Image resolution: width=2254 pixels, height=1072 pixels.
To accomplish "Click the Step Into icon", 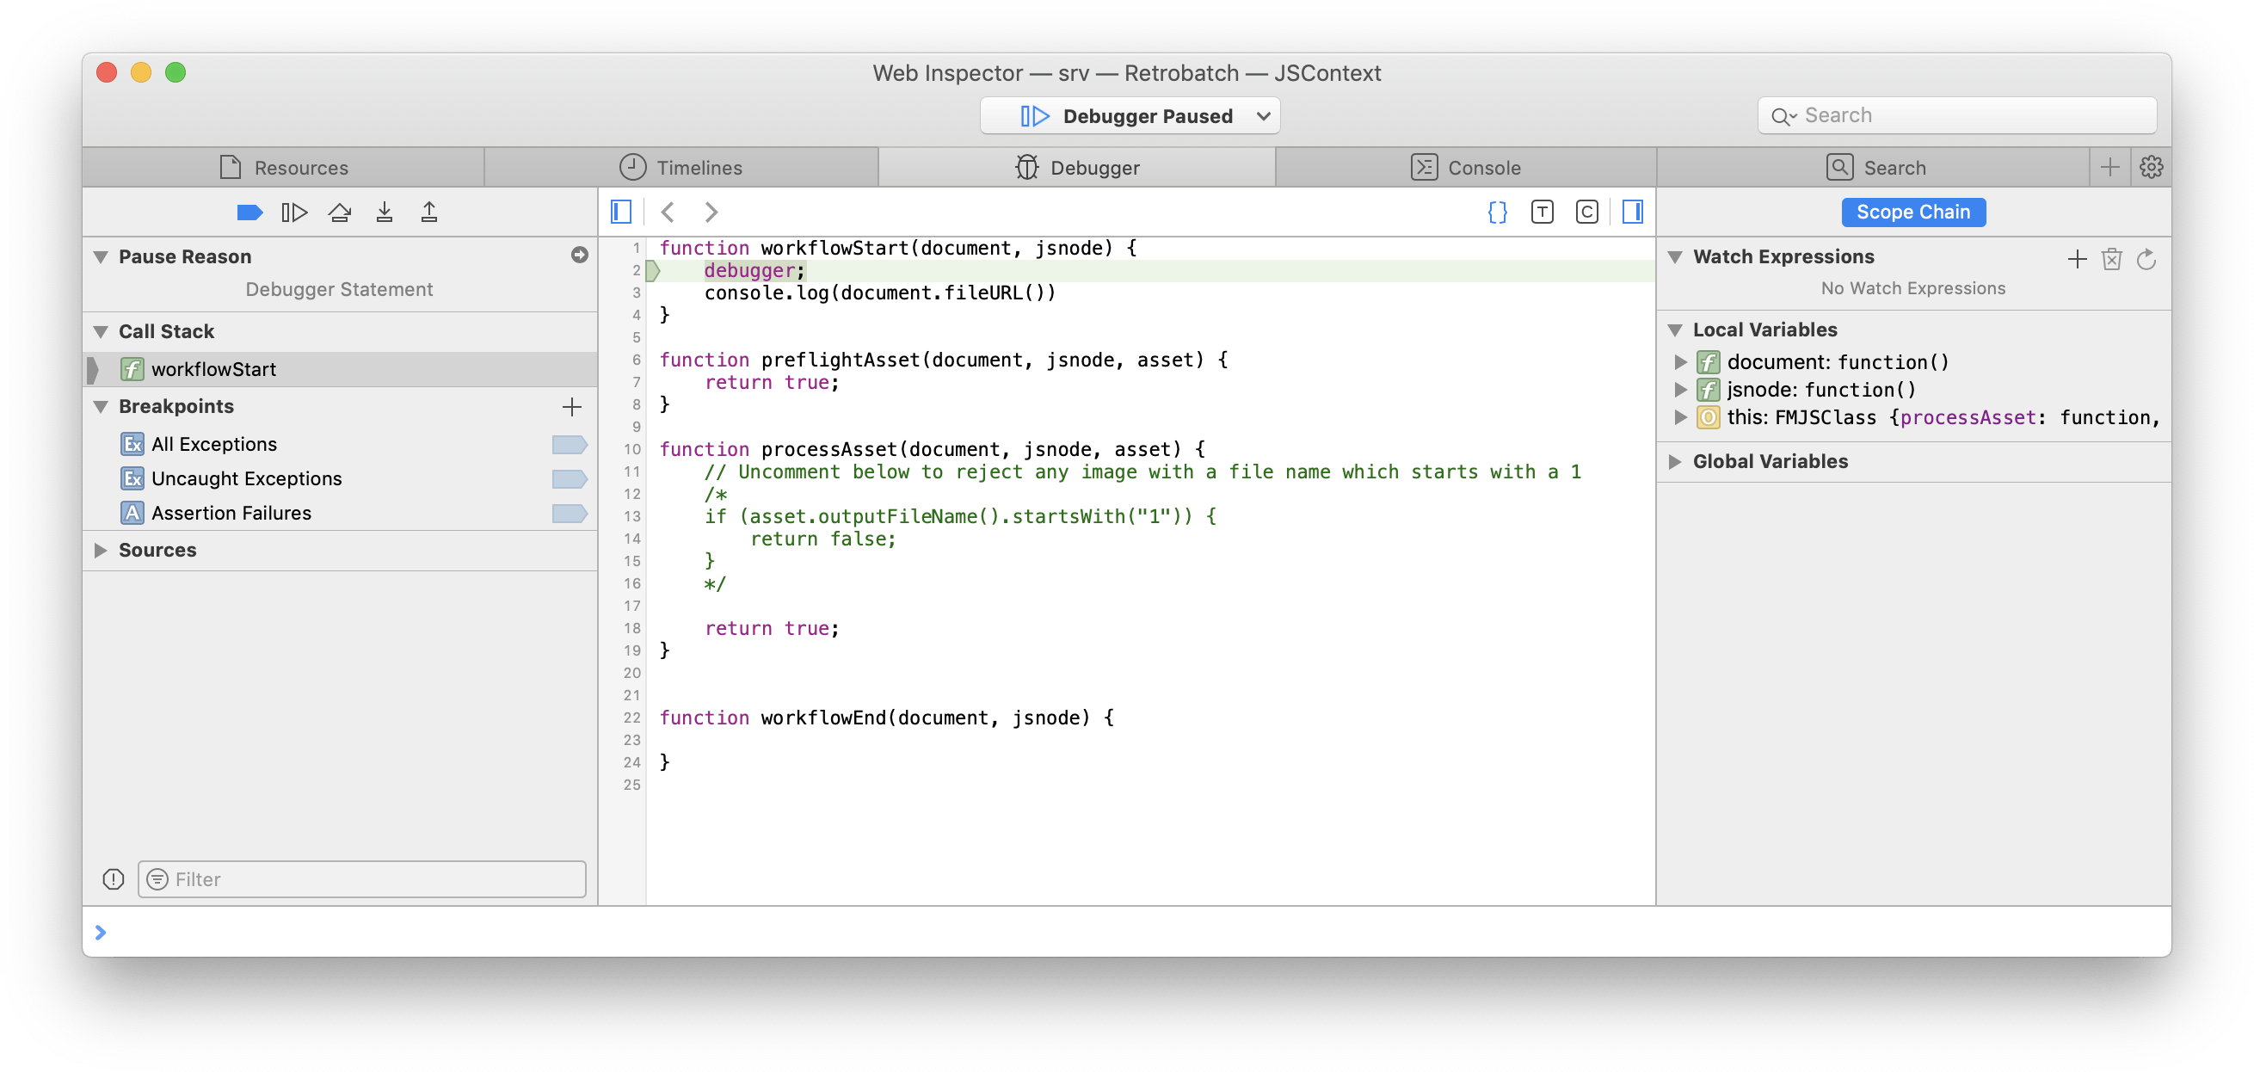I will click(x=384, y=213).
